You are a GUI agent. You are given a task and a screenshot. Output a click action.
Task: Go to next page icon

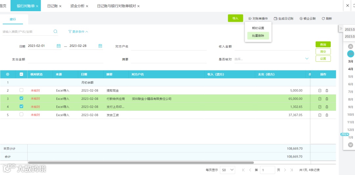(285, 170)
